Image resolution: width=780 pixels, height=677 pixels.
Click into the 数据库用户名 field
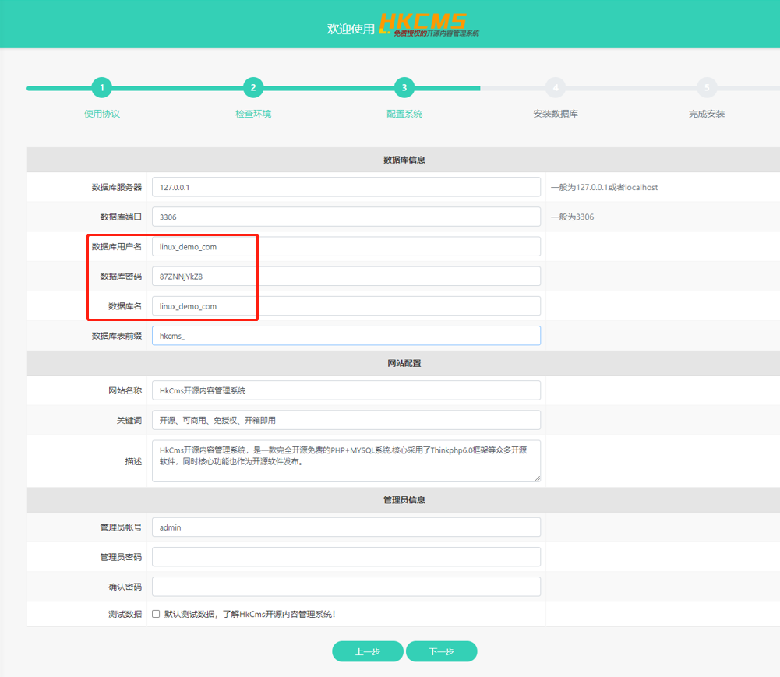(346, 247)
